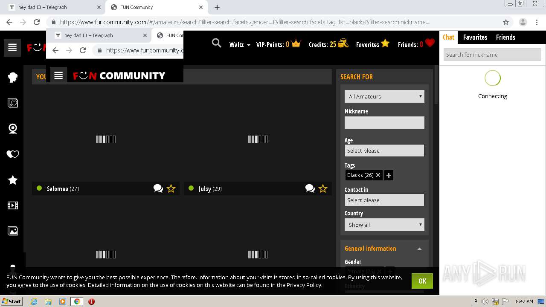Open the Country Show all dropdown
The height and width of the screenshot is (307, 546).
384,225
